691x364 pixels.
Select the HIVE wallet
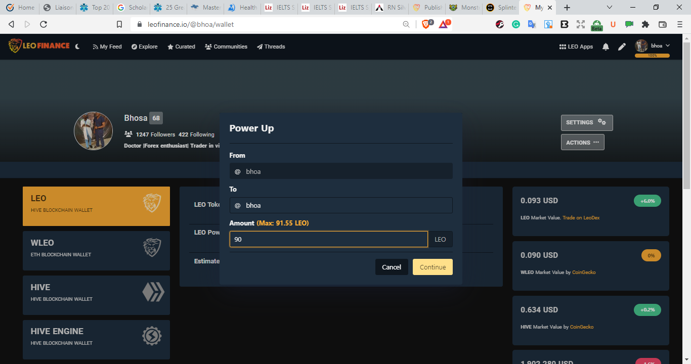96,295
